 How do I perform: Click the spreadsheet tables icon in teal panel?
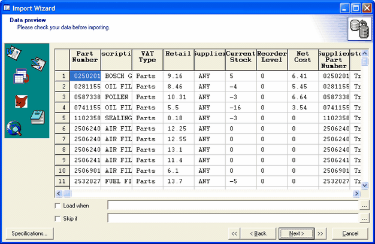click(22, 76)
